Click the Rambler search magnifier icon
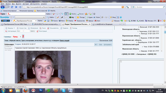Screen dimensions: 166x93 click(x=164, y=7)
